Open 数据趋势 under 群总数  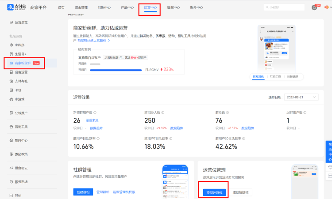pyautogui.click(x=248, y=128)
